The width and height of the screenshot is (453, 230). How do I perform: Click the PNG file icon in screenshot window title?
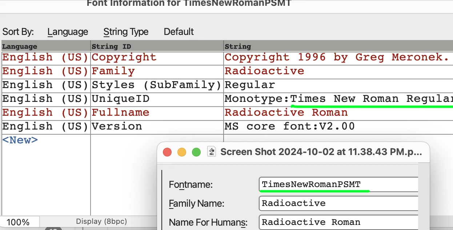[211, 151]
